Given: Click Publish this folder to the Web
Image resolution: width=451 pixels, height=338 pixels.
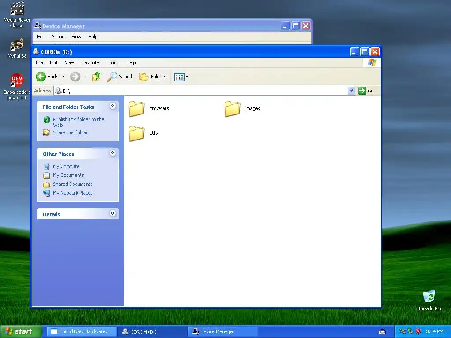Looking at the screenshot, I should 78,122.
